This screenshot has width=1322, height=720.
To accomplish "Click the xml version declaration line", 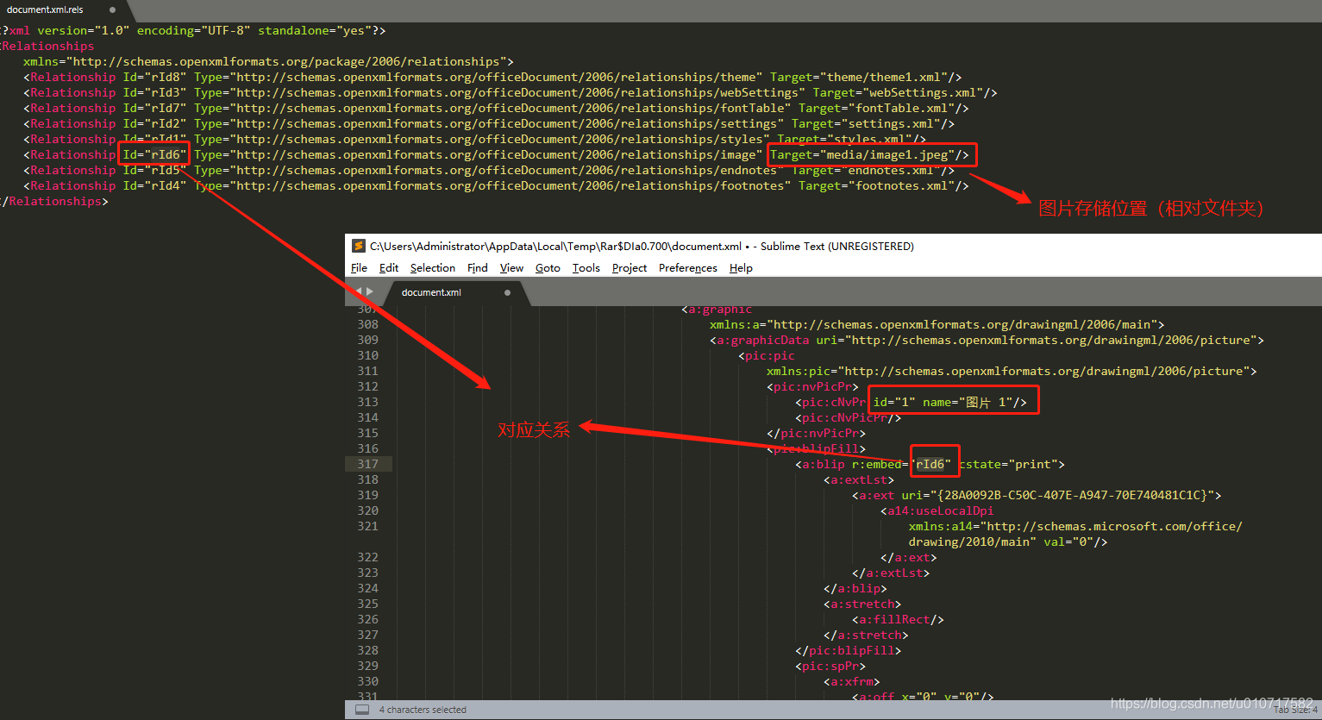I will point(193,30).
